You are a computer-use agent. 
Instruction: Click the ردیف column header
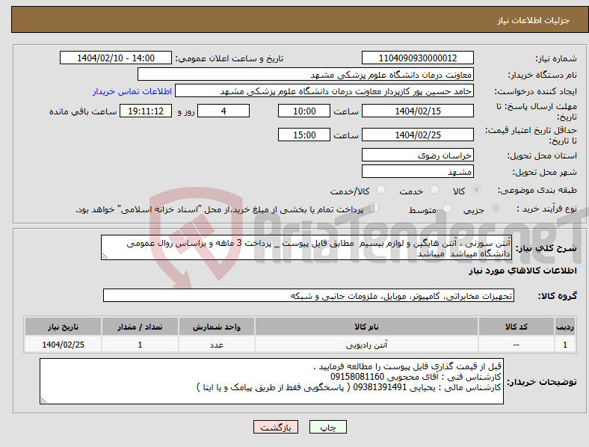click(565, 327)
